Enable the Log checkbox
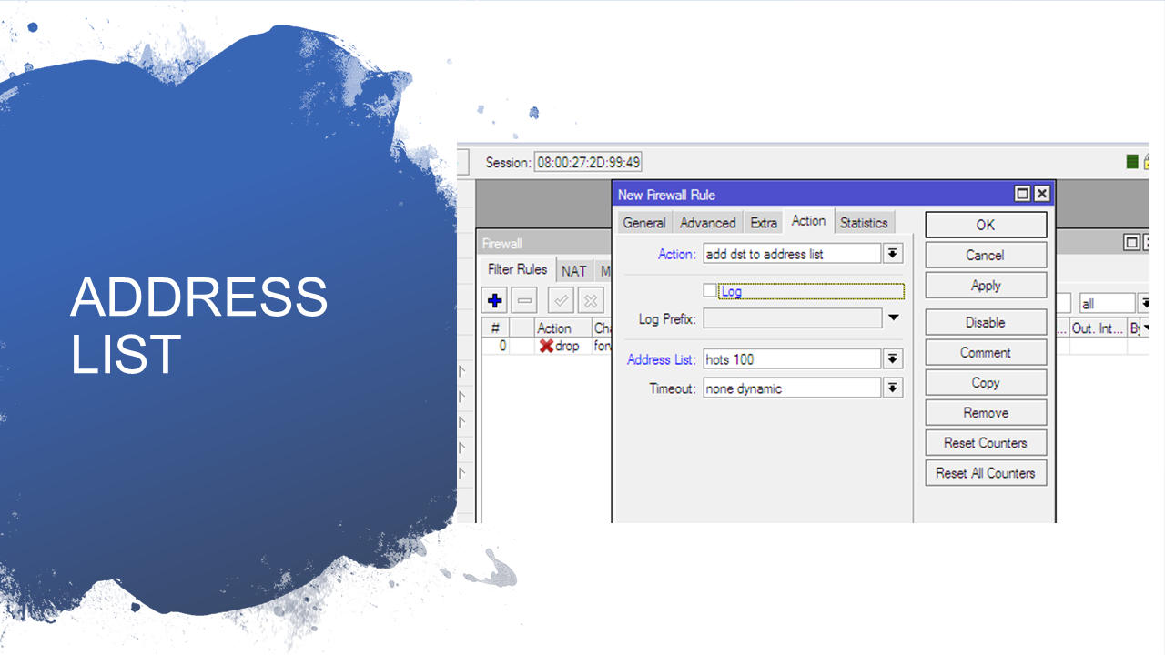The width and height of the screenshot is (1165, 655). click(x=710, y=291)
